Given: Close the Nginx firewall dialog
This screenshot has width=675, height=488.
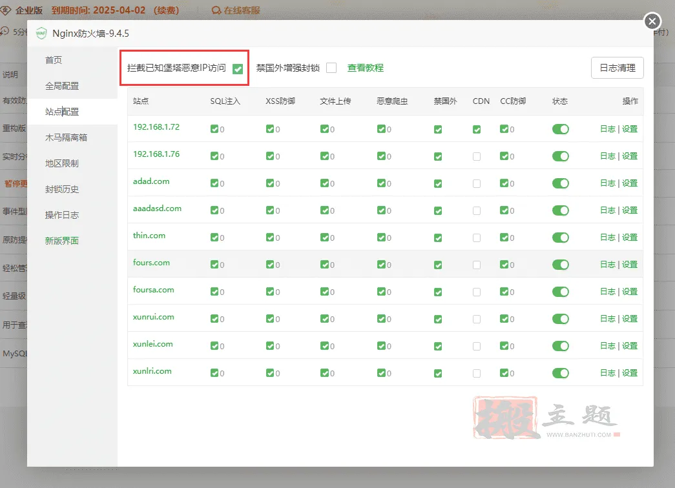Looking at the screenshot, I should 652,21.
